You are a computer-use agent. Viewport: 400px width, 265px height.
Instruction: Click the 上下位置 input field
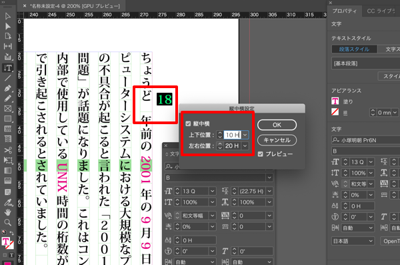pos(233,135)
